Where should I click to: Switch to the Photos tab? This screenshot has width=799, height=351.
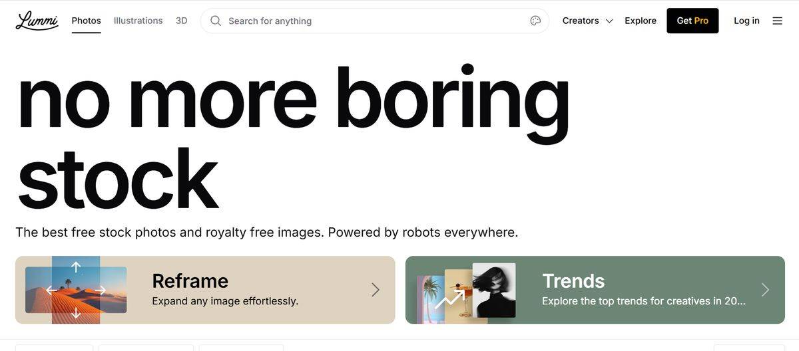pos(87,21)
